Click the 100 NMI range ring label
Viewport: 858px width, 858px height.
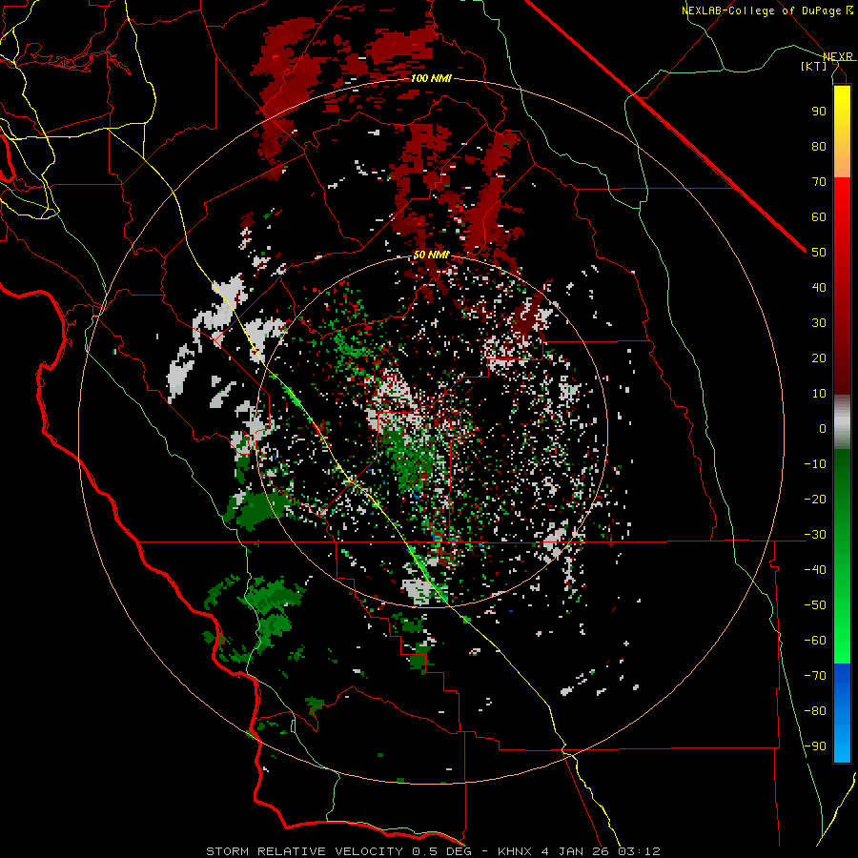coord(431,78)
